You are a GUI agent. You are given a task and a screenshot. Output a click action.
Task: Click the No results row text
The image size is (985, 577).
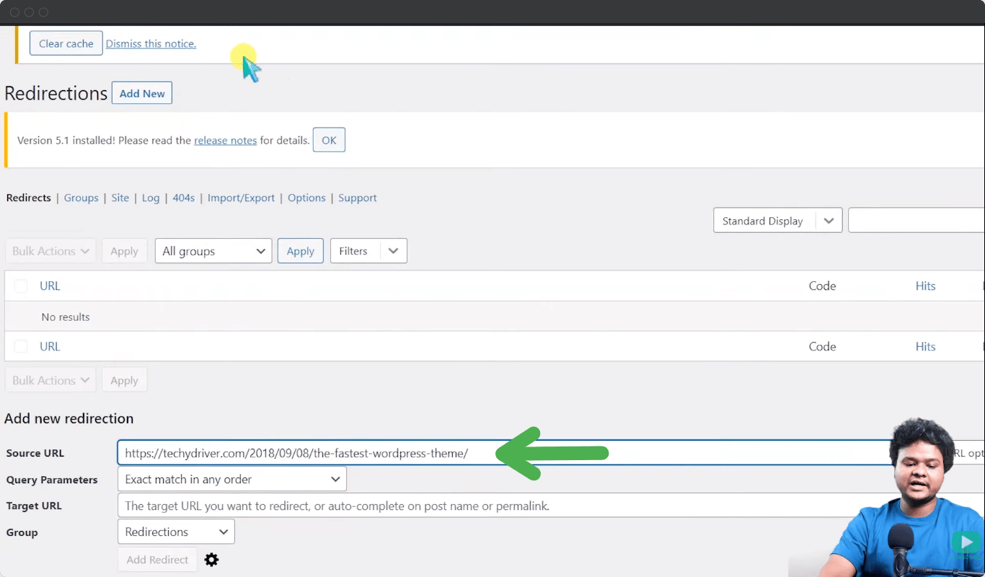[x=66, y=317]
